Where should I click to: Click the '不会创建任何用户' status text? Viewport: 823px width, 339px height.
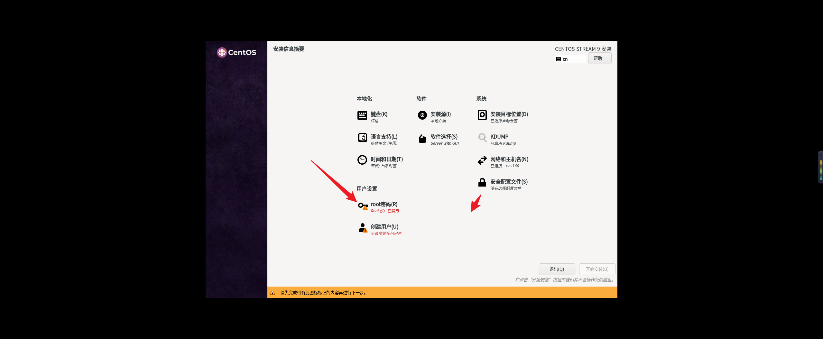point(386,234)
